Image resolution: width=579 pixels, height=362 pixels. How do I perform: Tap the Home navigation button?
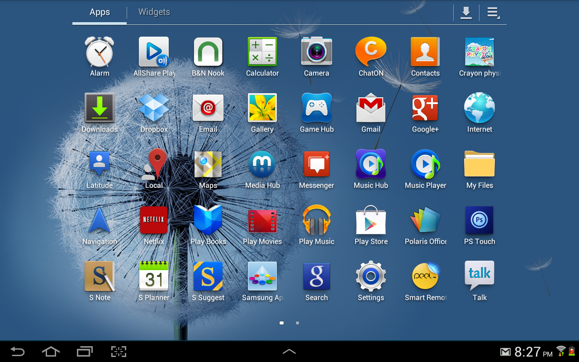click(x=51, y=352)
